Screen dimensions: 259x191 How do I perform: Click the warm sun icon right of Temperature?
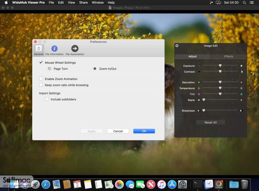click(x=241, y=88)
